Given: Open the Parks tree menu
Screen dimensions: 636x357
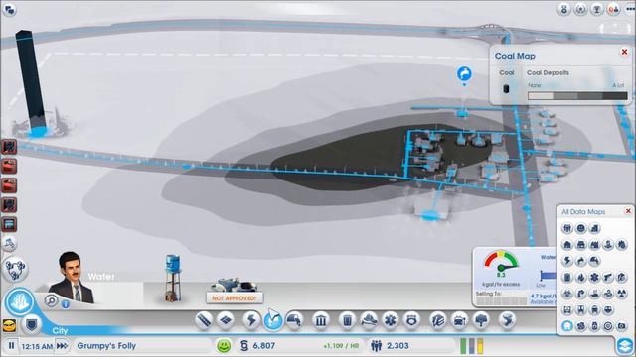Looking at the screenshot, I should [x=481, y=320].
